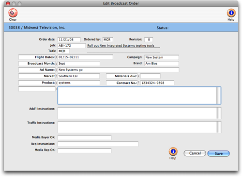Edit the Ad Name value field

pyautogui.click(x=119, y=70)
